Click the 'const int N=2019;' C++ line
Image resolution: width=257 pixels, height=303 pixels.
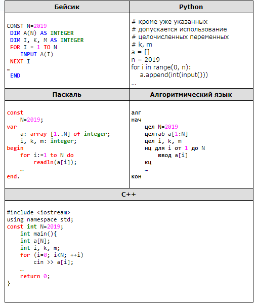point(35,226)
